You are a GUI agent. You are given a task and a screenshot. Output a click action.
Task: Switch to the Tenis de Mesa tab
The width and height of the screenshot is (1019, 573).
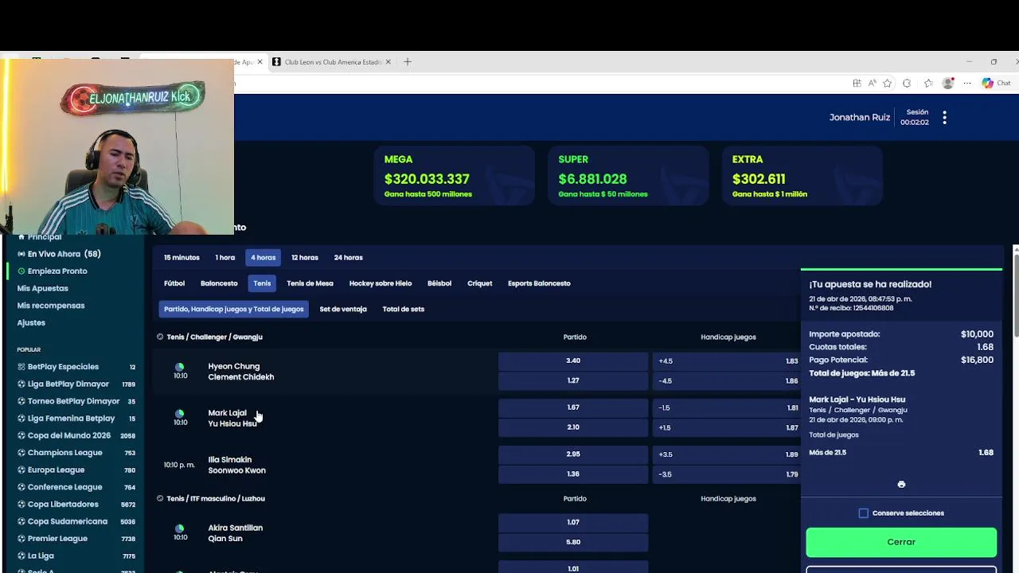point(310,283)
